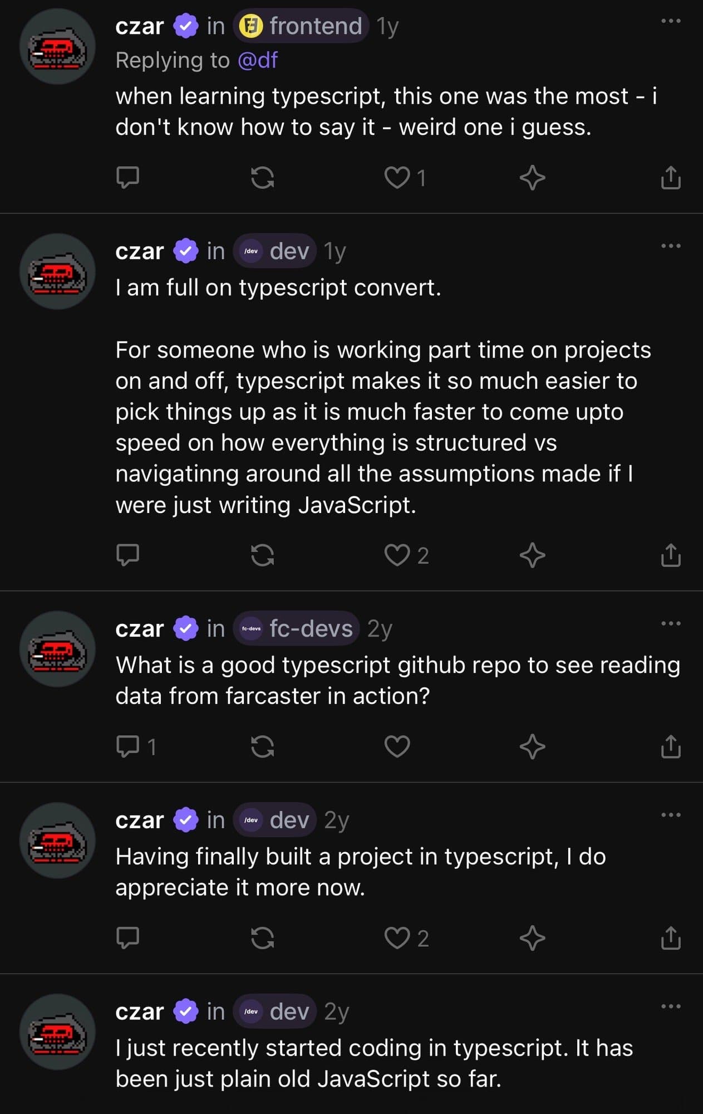The image size is (703, 1114).
Task: Open the single reply on the fc-devs cast
Action: pyautogui.click(x=129, y=746)
